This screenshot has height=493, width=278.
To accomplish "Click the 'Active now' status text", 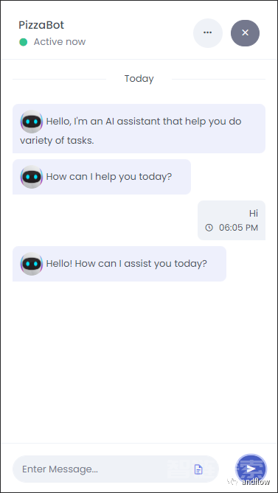I will tap(60, 42).
